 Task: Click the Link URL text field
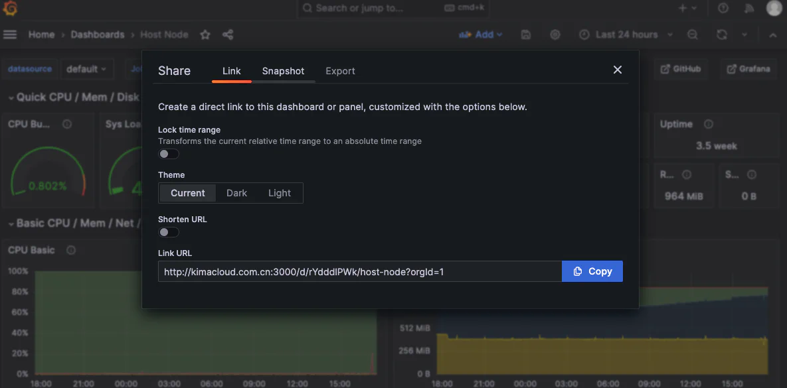(359, 271)
